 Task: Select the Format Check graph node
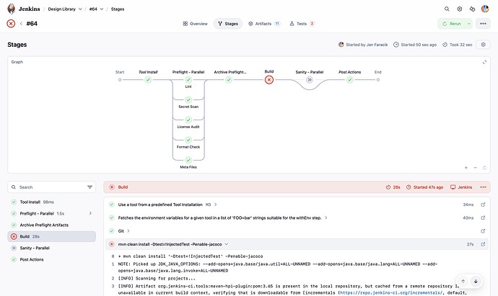pyautogui.click(x=188, y=140)
